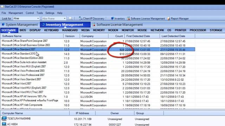Select the OS category tab
Image resolution: width=225 pixels, height=126 pixels.
(x=169, y=30)
